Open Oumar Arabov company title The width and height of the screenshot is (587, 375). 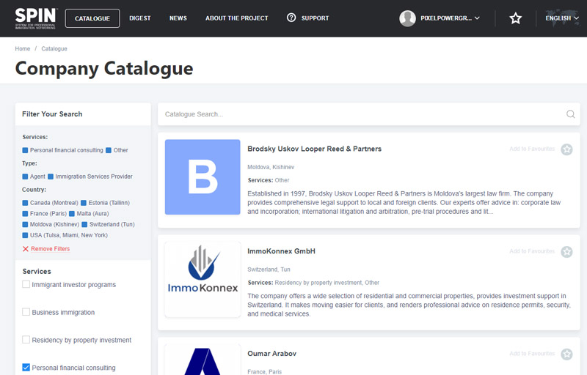271,353
